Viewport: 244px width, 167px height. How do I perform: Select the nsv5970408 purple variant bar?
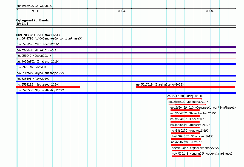click(126, 53)
